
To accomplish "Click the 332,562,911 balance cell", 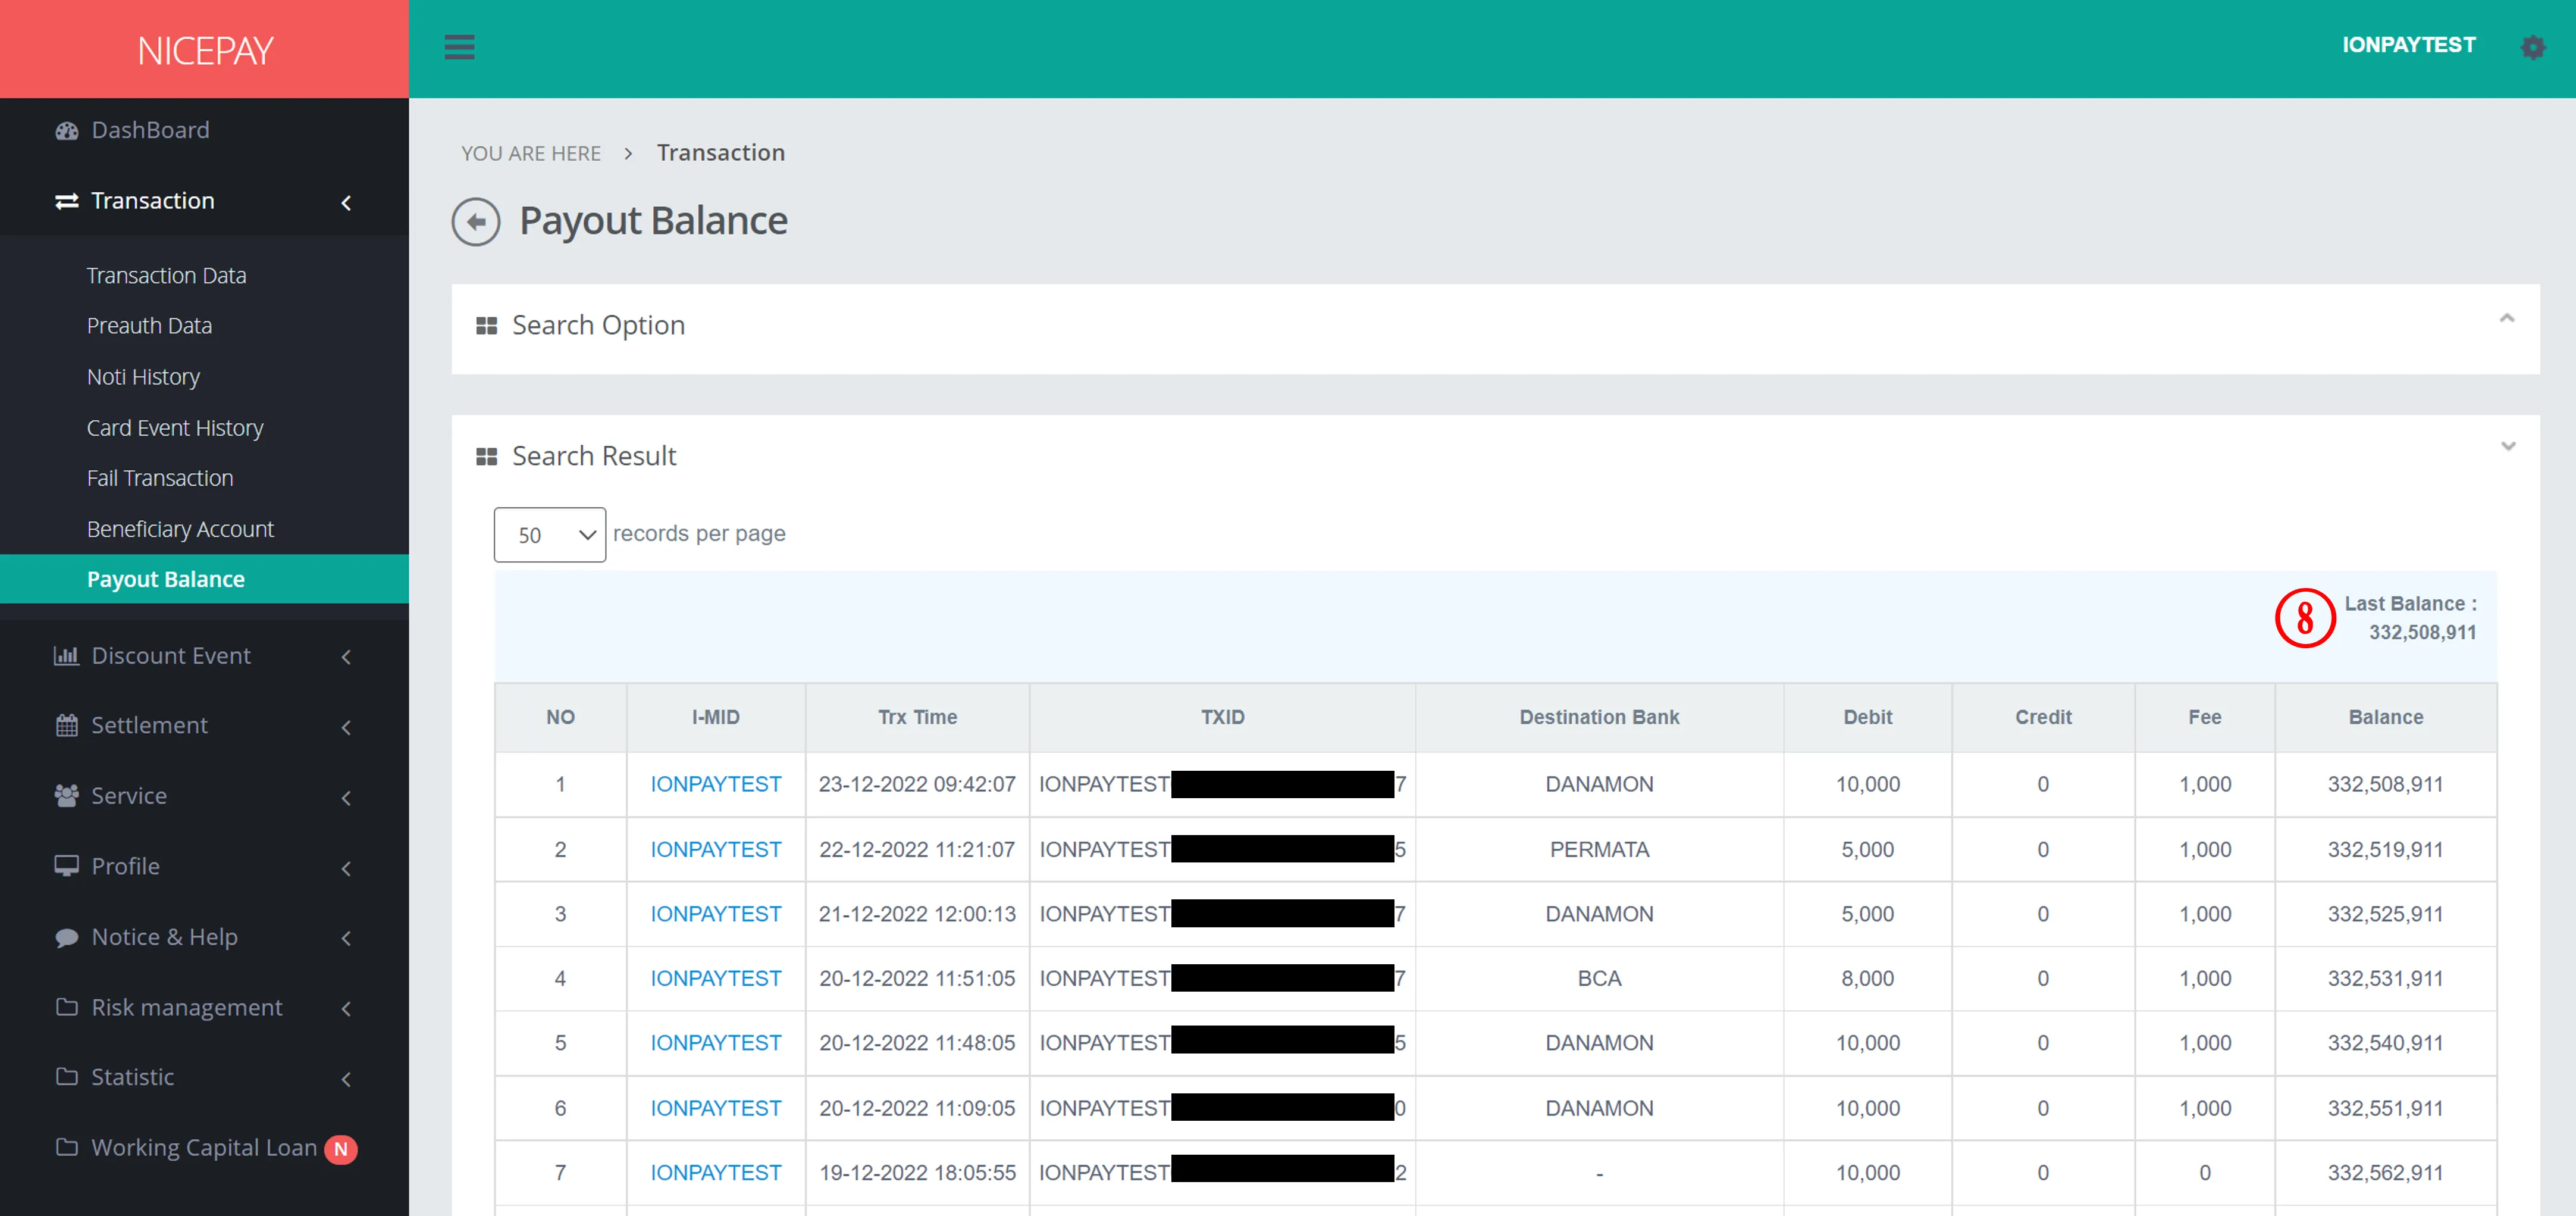I will click(2385, 1173).
